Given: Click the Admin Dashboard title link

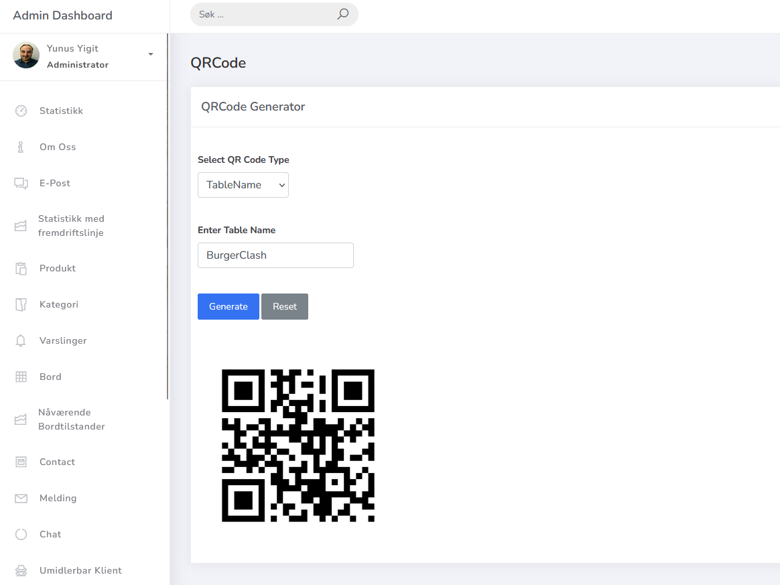Looking at the screenshot, I should pos(63,15).
